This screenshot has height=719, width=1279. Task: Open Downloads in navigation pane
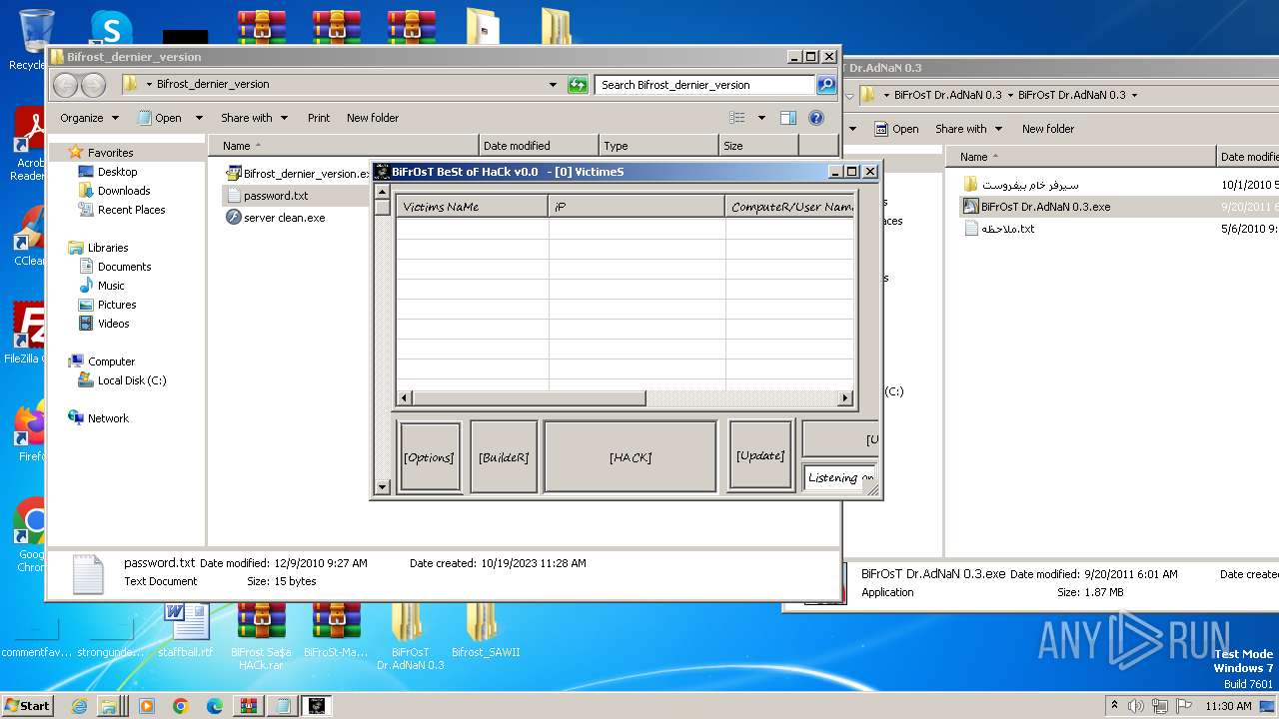click(x=124, y=191)
